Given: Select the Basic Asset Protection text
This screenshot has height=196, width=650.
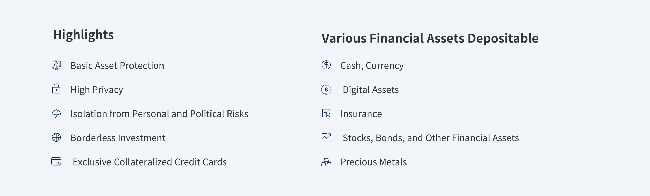Looking at the screenshot, I should pyautogui.click(x=117, y=66).
